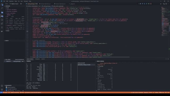This screenshot has width=170, height=96.
Task: Toggle the multi_period.py breakpoint checkbox
Action: [6, 91]
